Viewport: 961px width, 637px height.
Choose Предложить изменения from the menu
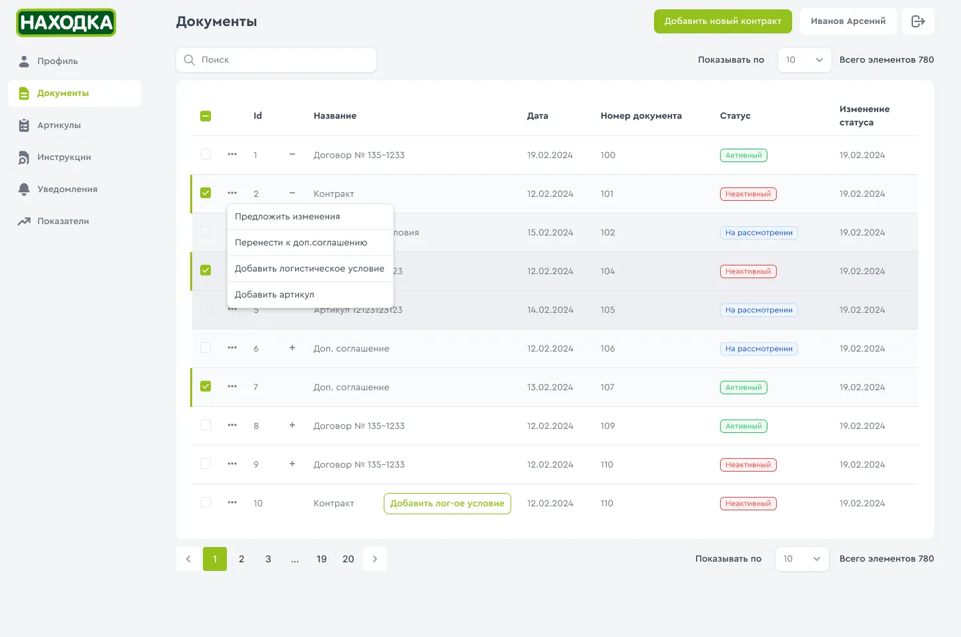310,217
